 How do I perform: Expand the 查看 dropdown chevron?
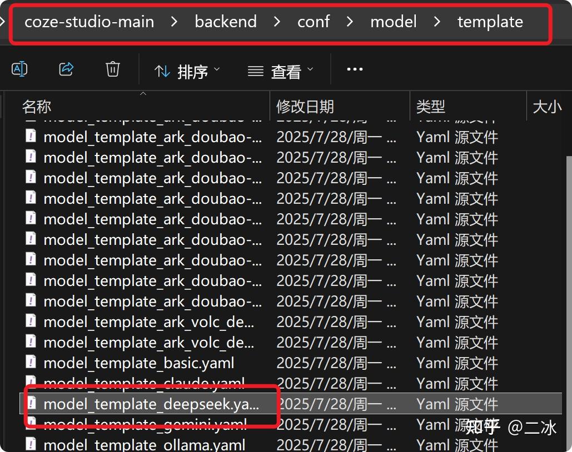point(311,70)
